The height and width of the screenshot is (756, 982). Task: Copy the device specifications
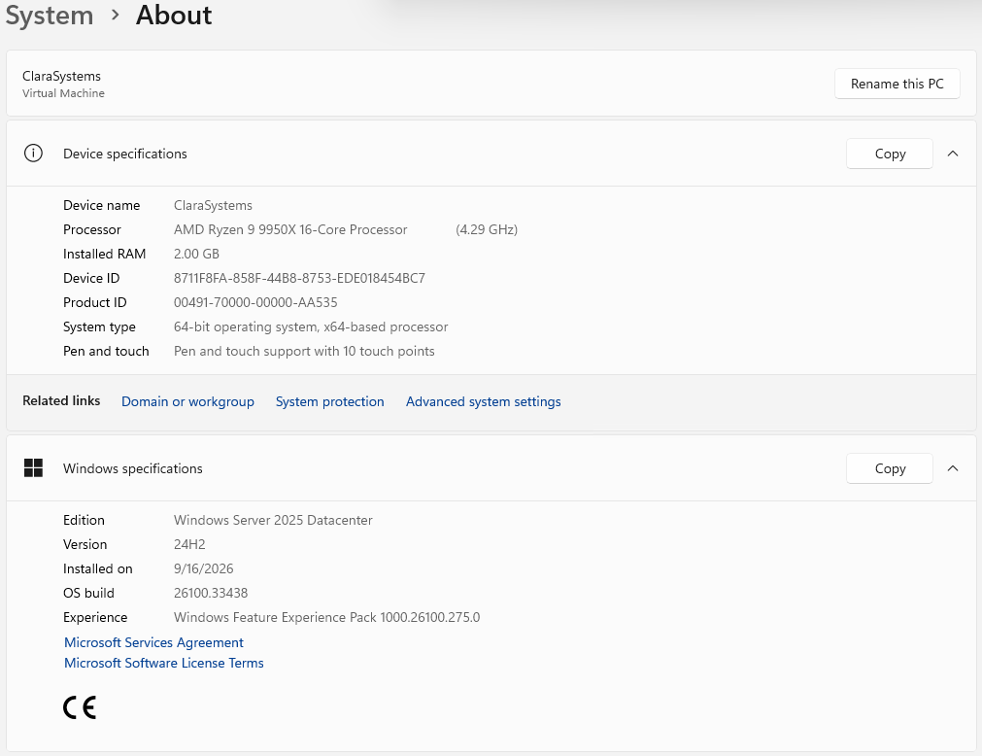point(890,154)
